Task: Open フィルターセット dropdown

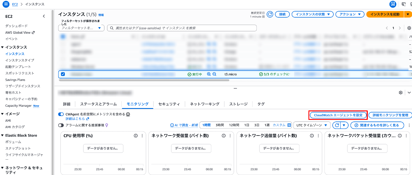Action: tap(81, 28)
